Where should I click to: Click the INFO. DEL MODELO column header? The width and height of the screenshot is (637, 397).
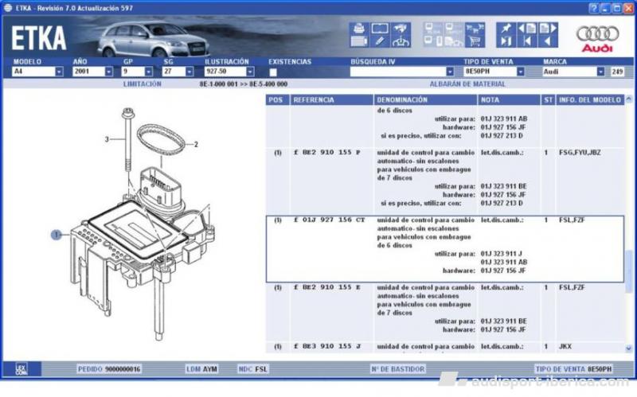click(590, 100)
